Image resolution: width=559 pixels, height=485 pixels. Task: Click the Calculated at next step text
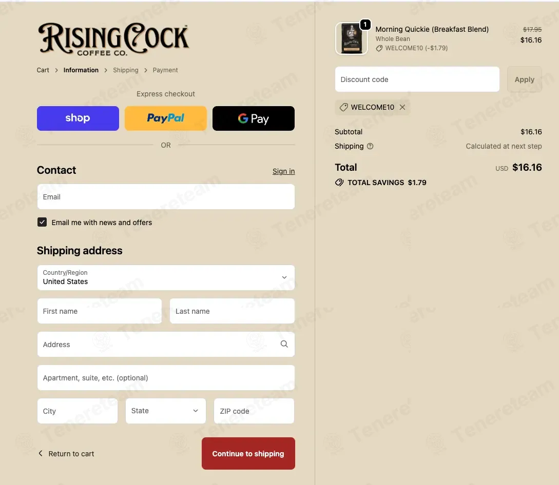[504, 146]
